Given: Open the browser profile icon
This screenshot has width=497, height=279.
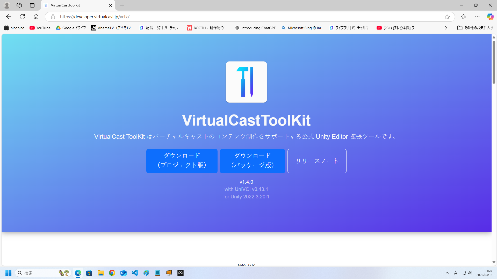Looking at the screenshot, I should click(x=7, y=5).
